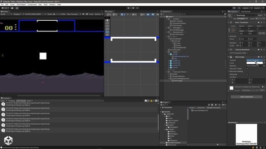The width and height of the screenshot is (266, 149).
Task: Open Play Focused dropdown
Action: click(74, 14)
